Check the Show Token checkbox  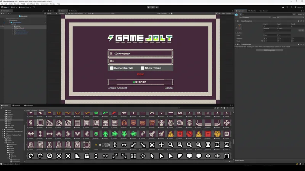point(142,68)
